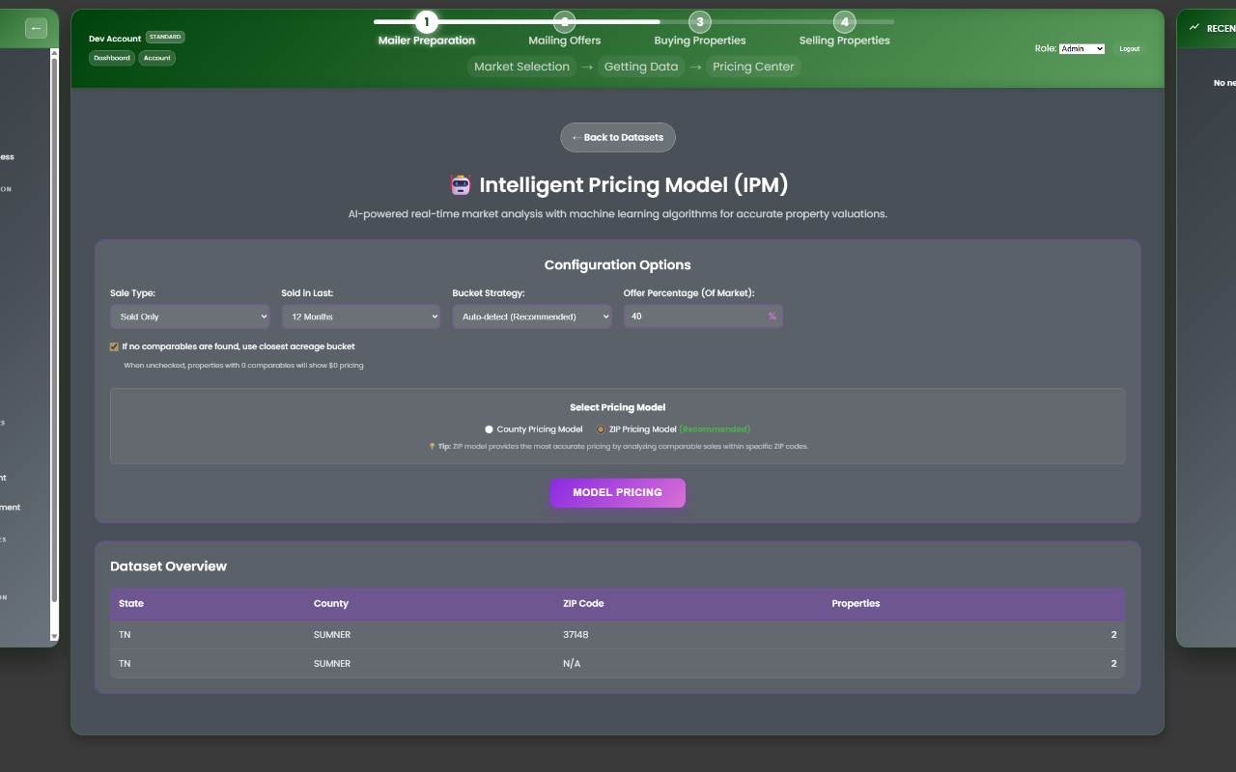This screenshot has width=1236, height=772.
Task: Click the chart icon next to RECENT heading
Action: (x=1194, y=27)
